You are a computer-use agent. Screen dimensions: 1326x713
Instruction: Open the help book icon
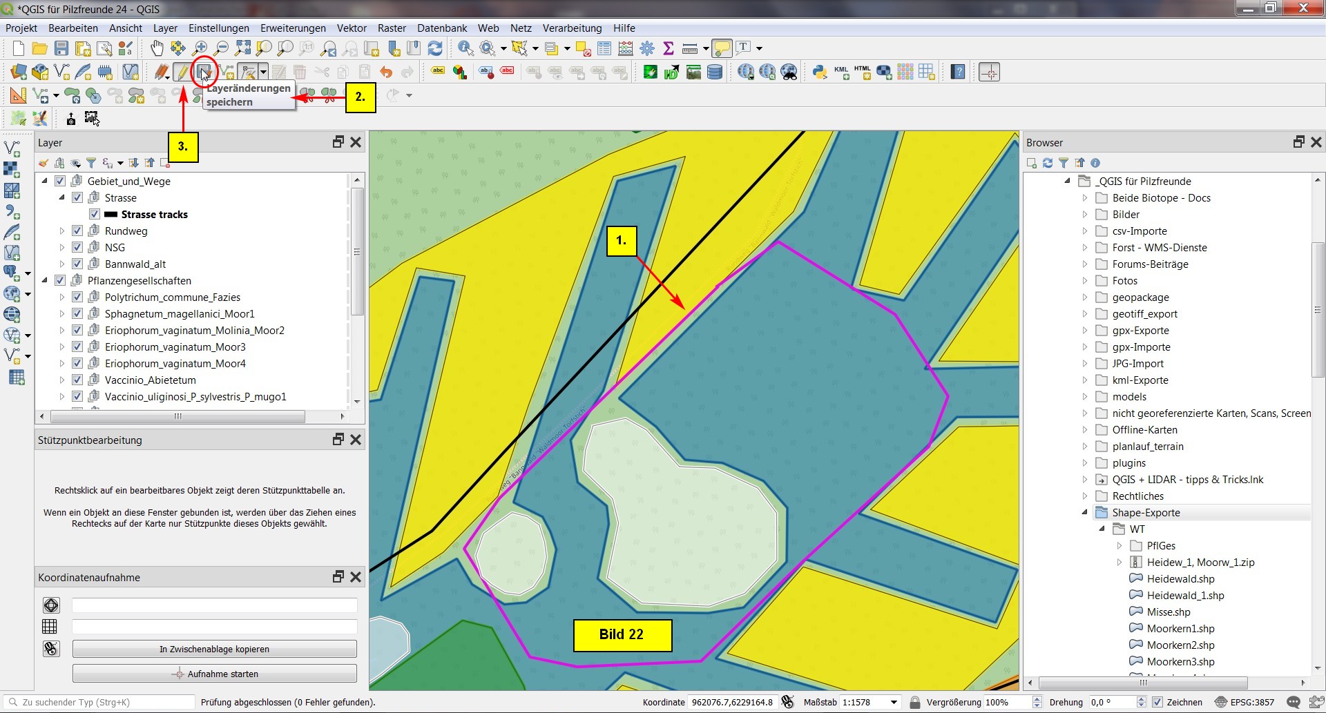[957, 72]
